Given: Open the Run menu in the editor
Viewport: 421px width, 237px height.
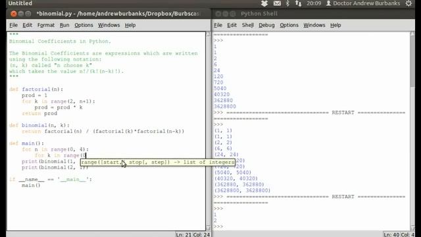Looking at the screenshot, I should [64, 25].
